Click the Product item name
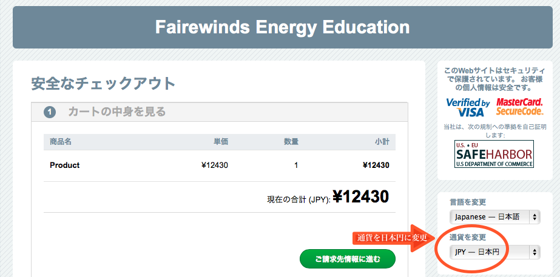Screen dimensions: 560x277 coord(65,165)
